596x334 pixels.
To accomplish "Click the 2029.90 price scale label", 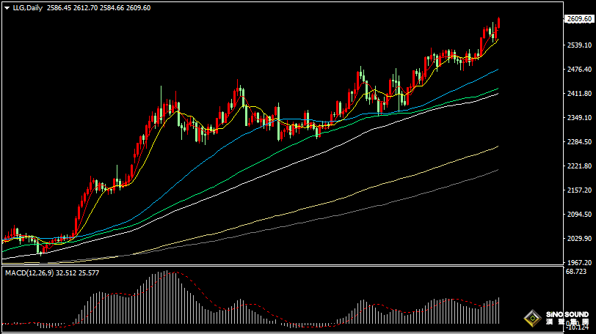I will tap(579, 239).
